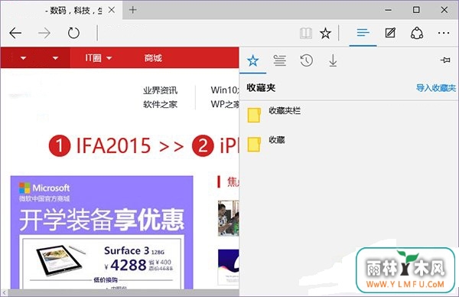This screenshot has height=297, width=459.
Task: Open the 业界资讯 link
Action: pos(160,90)
